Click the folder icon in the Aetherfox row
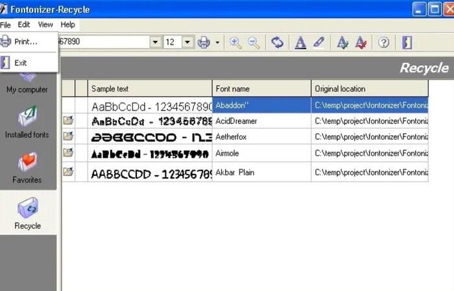 click(68, 136)
